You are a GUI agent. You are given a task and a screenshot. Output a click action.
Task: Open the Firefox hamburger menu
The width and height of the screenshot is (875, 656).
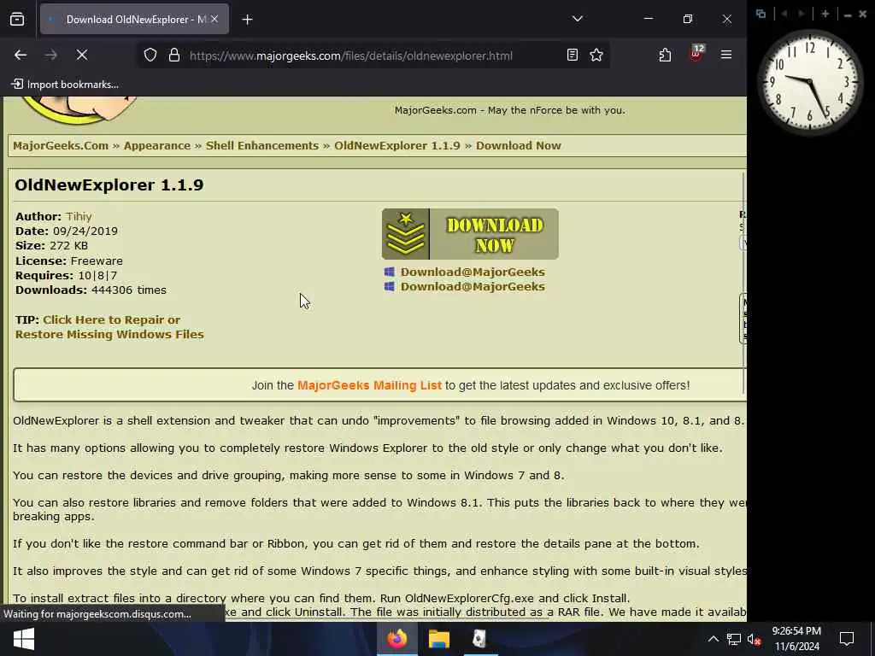(x=726, y=55)
